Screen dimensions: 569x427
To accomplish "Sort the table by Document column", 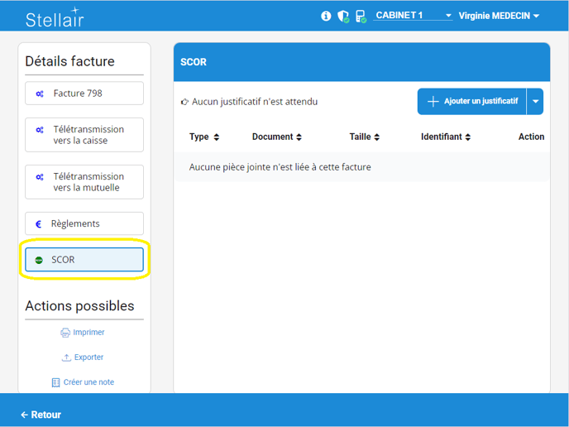I will (x=277, y=137).
